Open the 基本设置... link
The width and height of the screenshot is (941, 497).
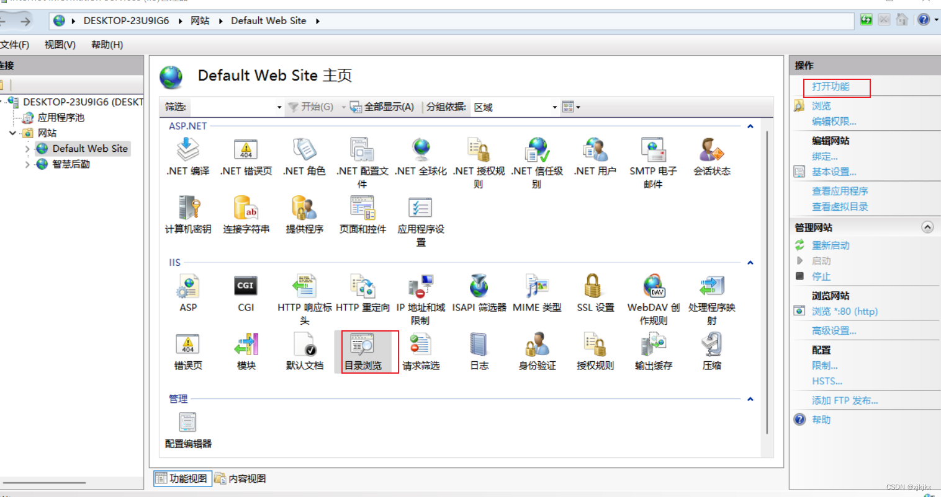[x=834, y=172]
